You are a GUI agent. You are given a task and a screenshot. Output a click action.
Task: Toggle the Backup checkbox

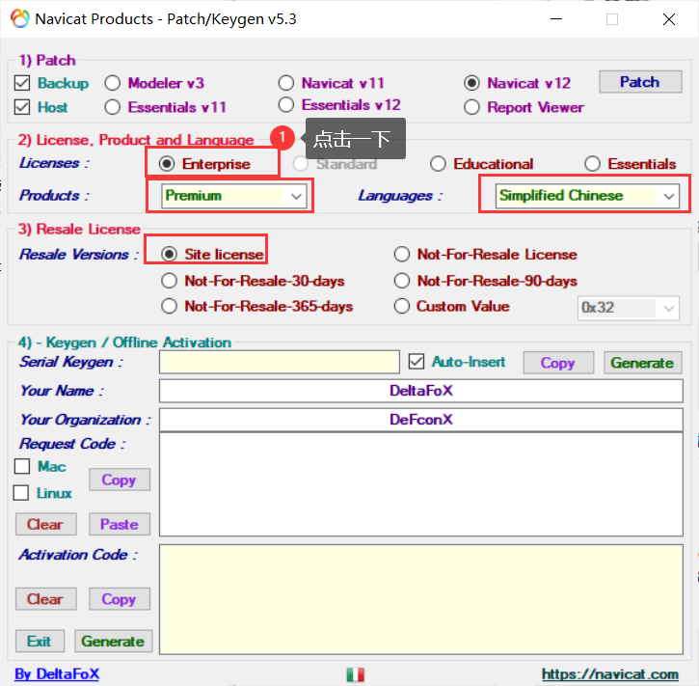pos(22,83)
